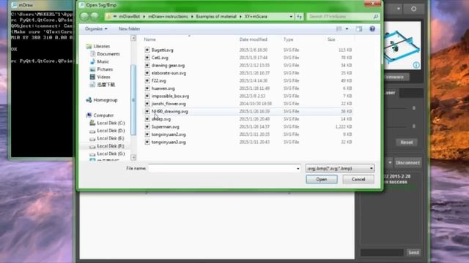Open Music library
Screen dimensions: 469x263
103,61
